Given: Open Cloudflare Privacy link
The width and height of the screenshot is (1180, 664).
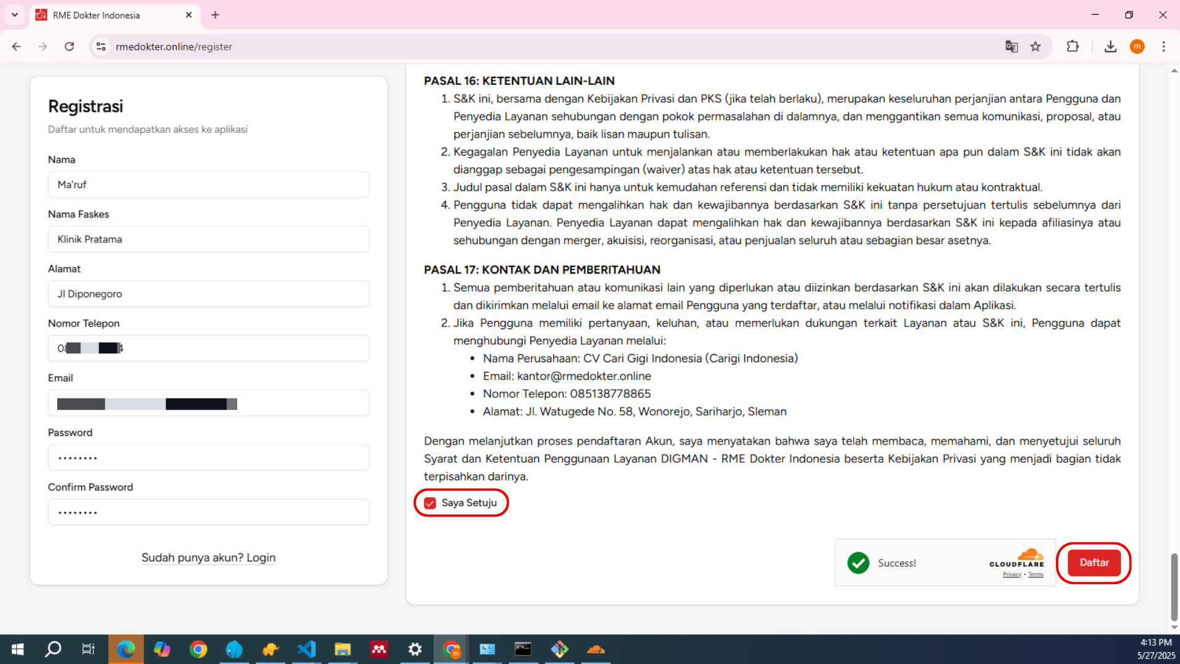Looking at the screenshot, I should pos(1012,575).
